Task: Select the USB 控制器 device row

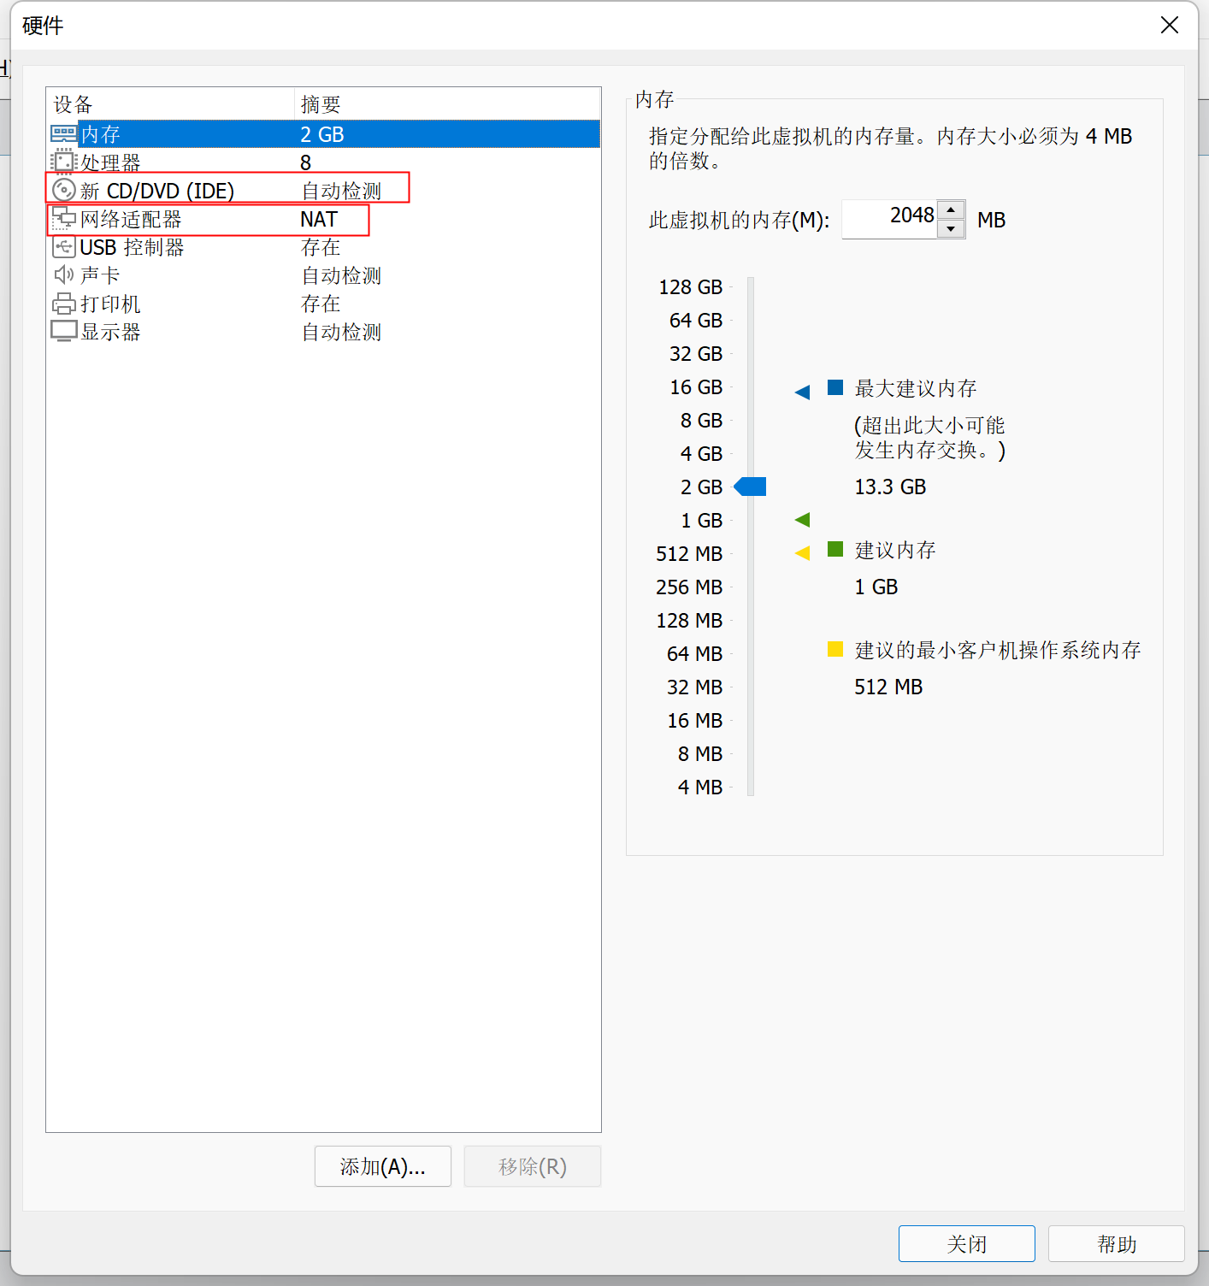Action: pos(323,247)
